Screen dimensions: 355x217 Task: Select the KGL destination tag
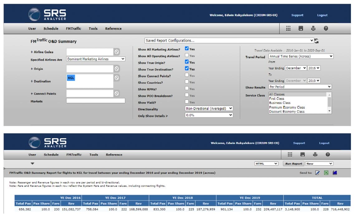[71, 78]
